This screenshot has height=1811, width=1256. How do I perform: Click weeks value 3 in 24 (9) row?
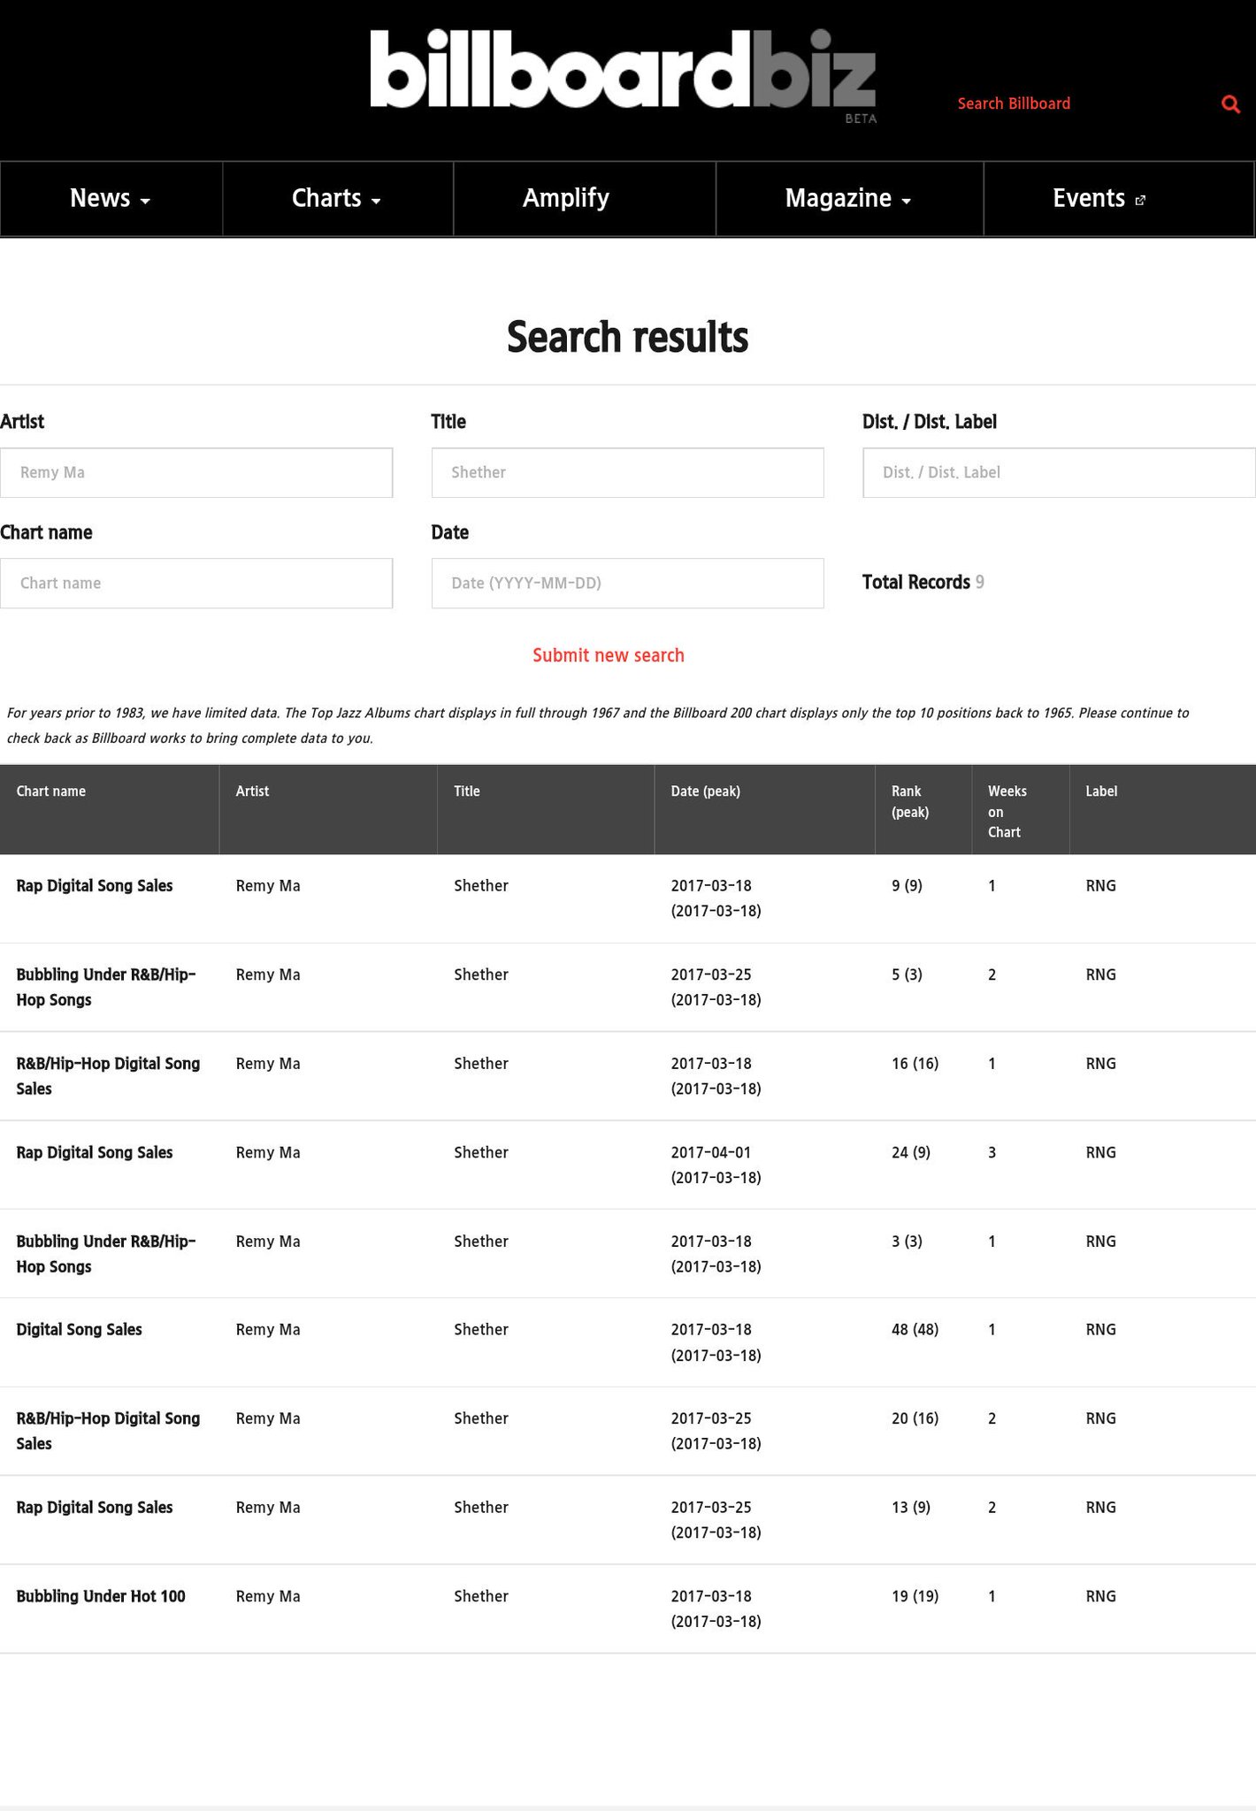point(992,1152)
